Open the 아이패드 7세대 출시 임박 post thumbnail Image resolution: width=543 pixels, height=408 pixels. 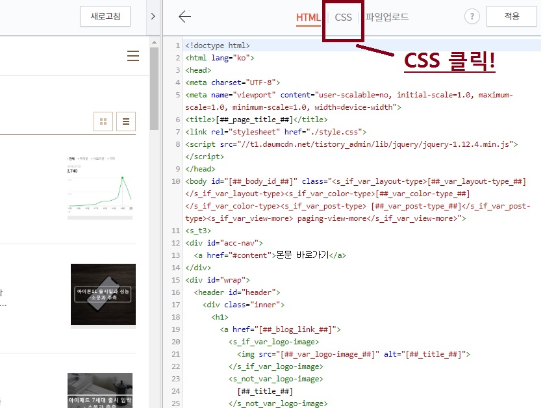pos(100,390)
